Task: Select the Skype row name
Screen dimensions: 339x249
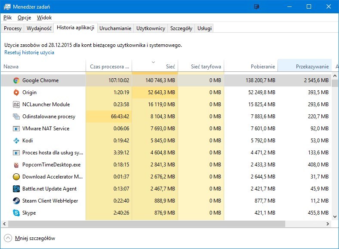Action: pyautogui.click(x=29, y=213)
